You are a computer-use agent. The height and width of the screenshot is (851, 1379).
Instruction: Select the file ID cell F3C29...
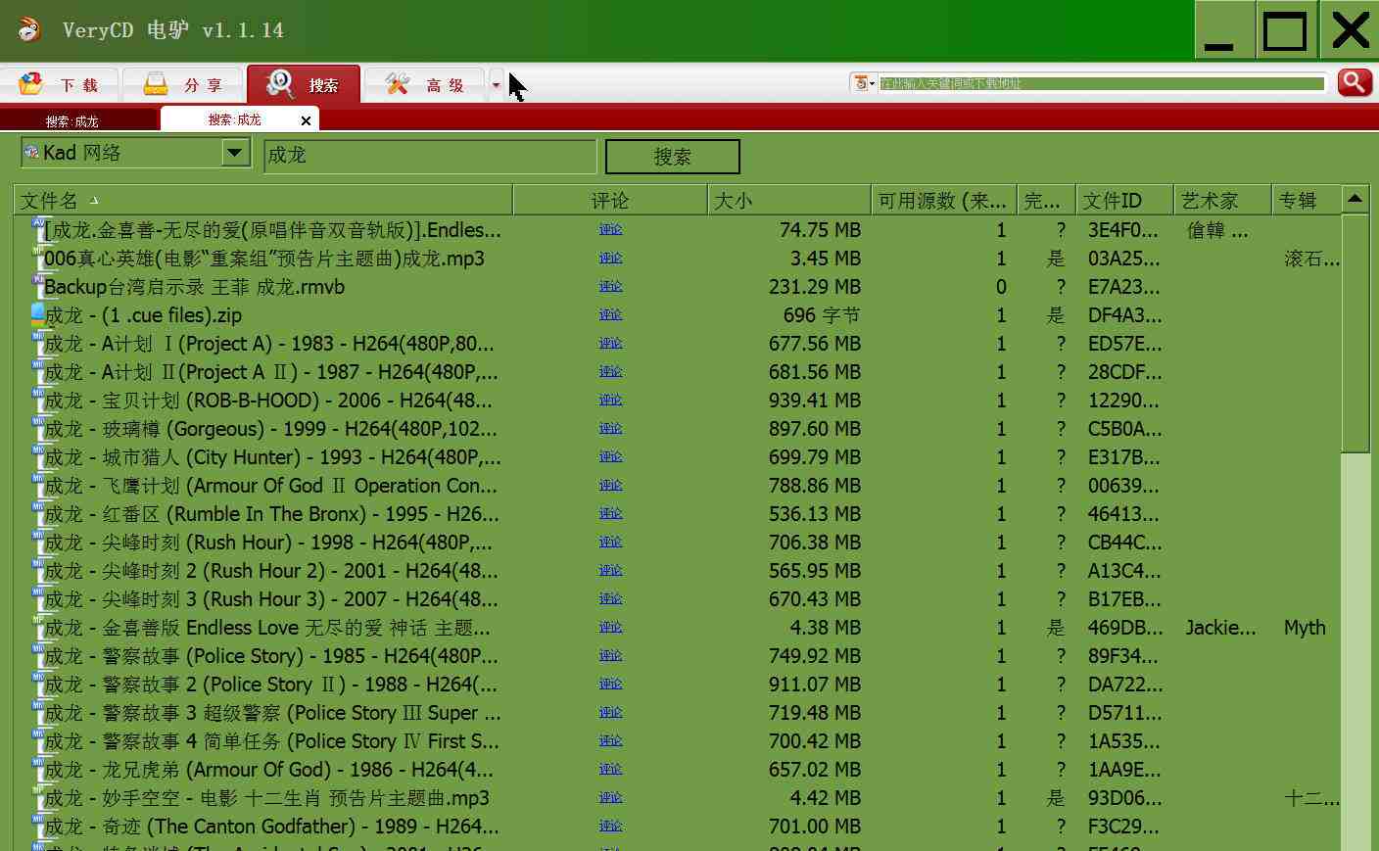tap(1123, 827)
